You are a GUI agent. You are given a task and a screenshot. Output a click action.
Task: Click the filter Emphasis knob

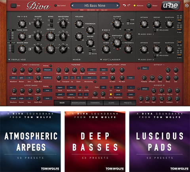tap(117, 43)
